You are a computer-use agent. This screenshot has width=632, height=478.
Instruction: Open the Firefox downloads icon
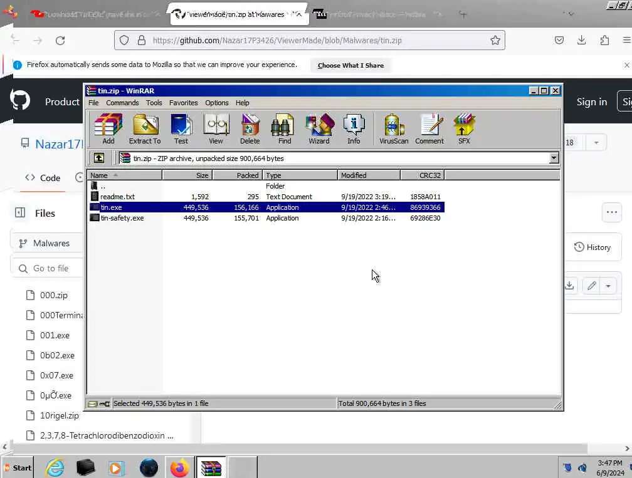pyautogui.click(x=581, y=40)
